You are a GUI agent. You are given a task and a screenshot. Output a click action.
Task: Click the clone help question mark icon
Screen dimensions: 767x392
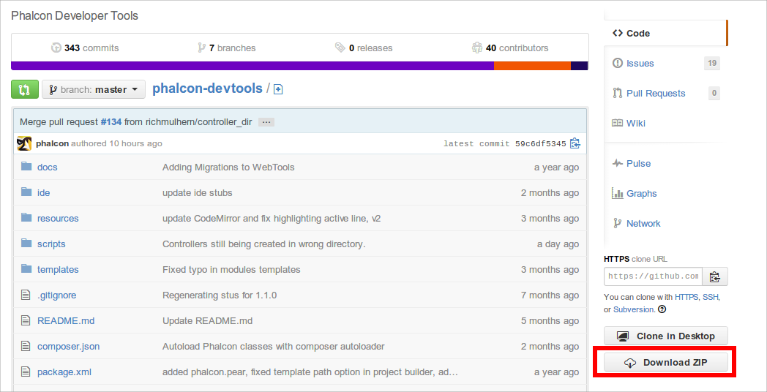pyautogui.click(x=662, y=309)
